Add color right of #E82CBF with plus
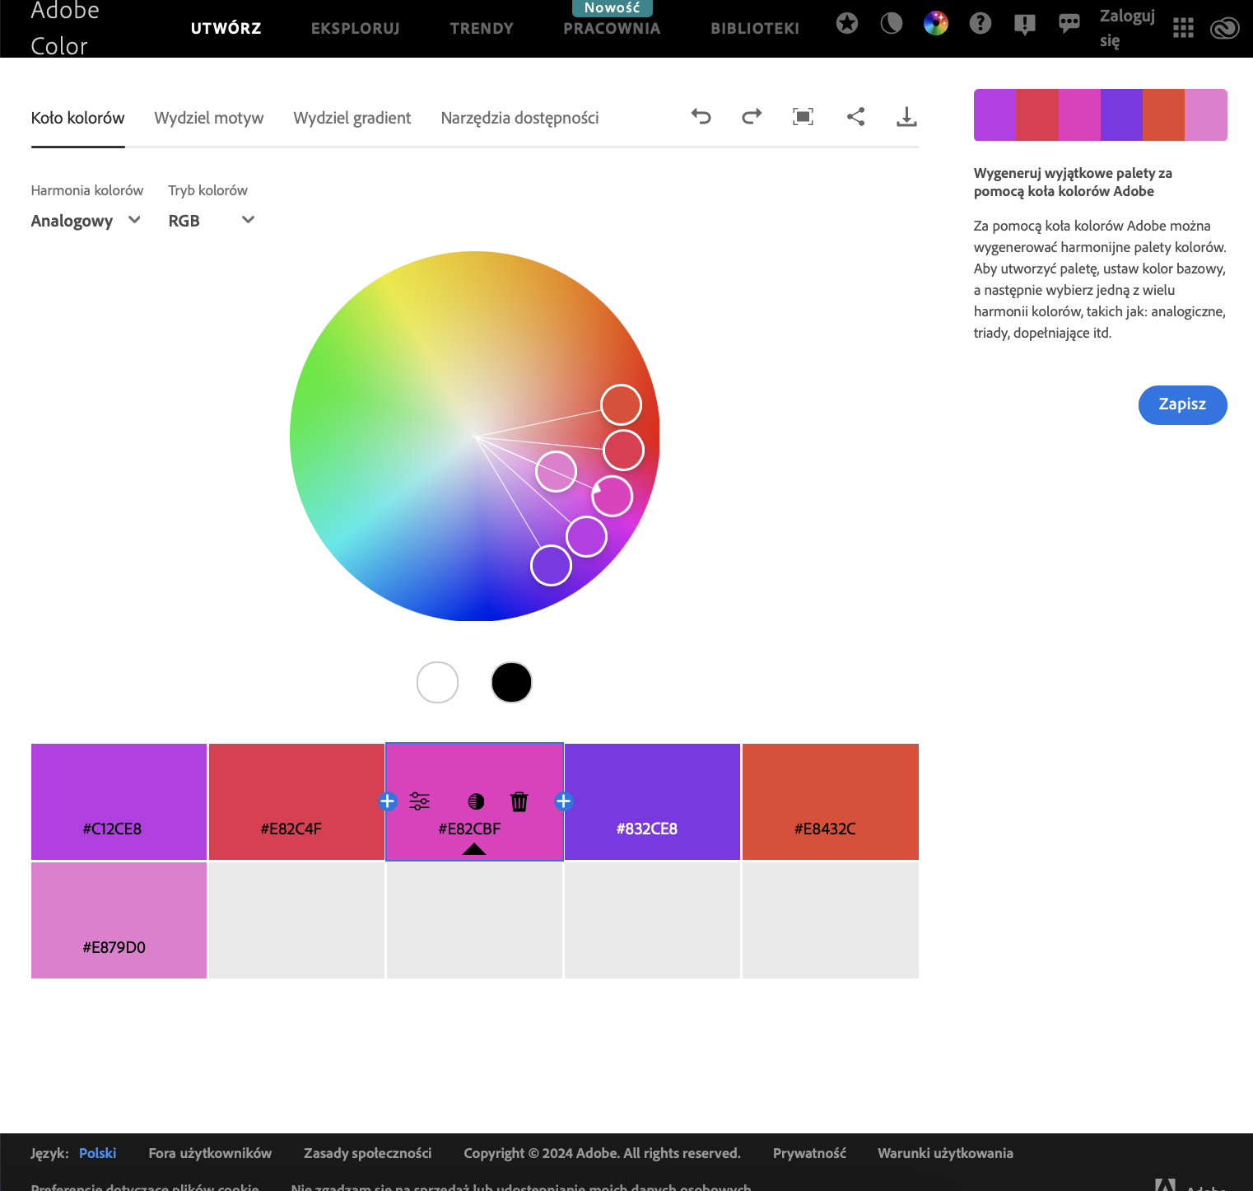The width and height of the screenshot is (1253, 1191). coord(564,801)
